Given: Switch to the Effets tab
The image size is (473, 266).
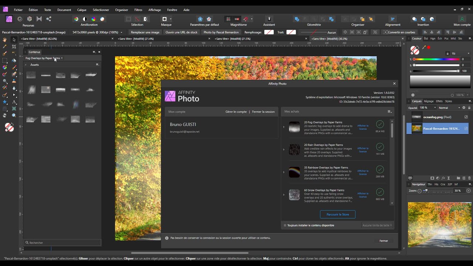Looking at the screenshot, I should pos(439,101).
